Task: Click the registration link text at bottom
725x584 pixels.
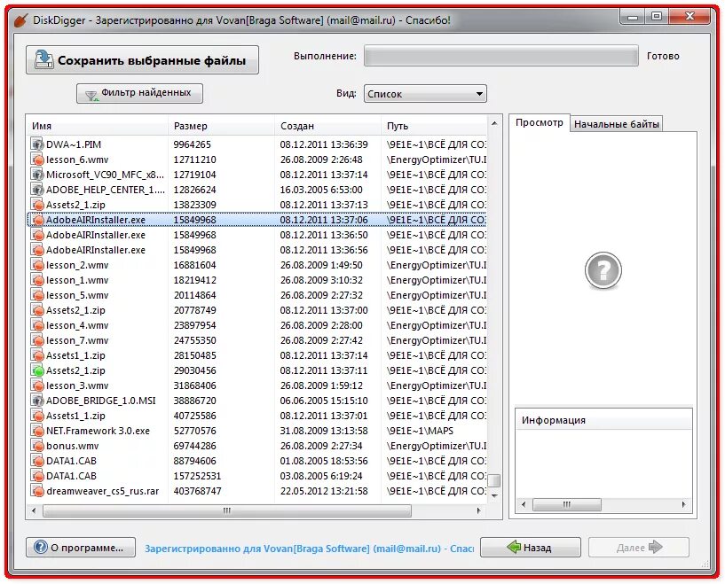Action: (x=309, y=549)
